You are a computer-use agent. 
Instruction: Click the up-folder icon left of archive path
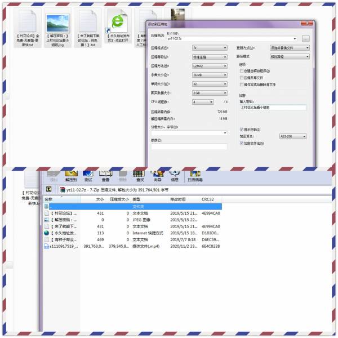pyautogui.click(x=49, y=189)
